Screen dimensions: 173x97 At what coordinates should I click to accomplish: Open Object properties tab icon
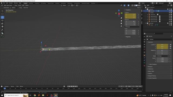pyautogui.click(x=144, y=55)
